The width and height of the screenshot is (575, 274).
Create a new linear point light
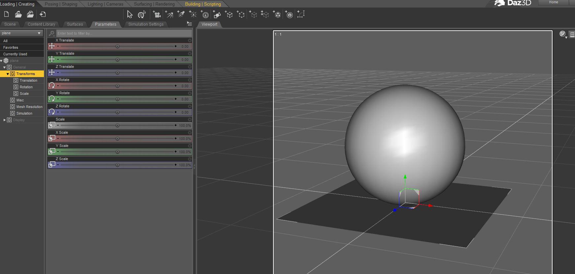coord(205,14)
